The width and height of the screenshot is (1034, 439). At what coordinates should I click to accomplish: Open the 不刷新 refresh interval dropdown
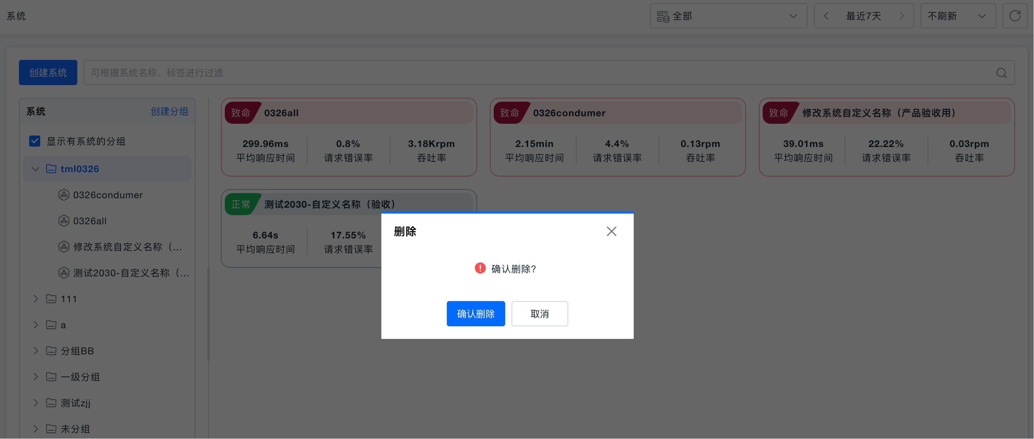tap(958, 16)
